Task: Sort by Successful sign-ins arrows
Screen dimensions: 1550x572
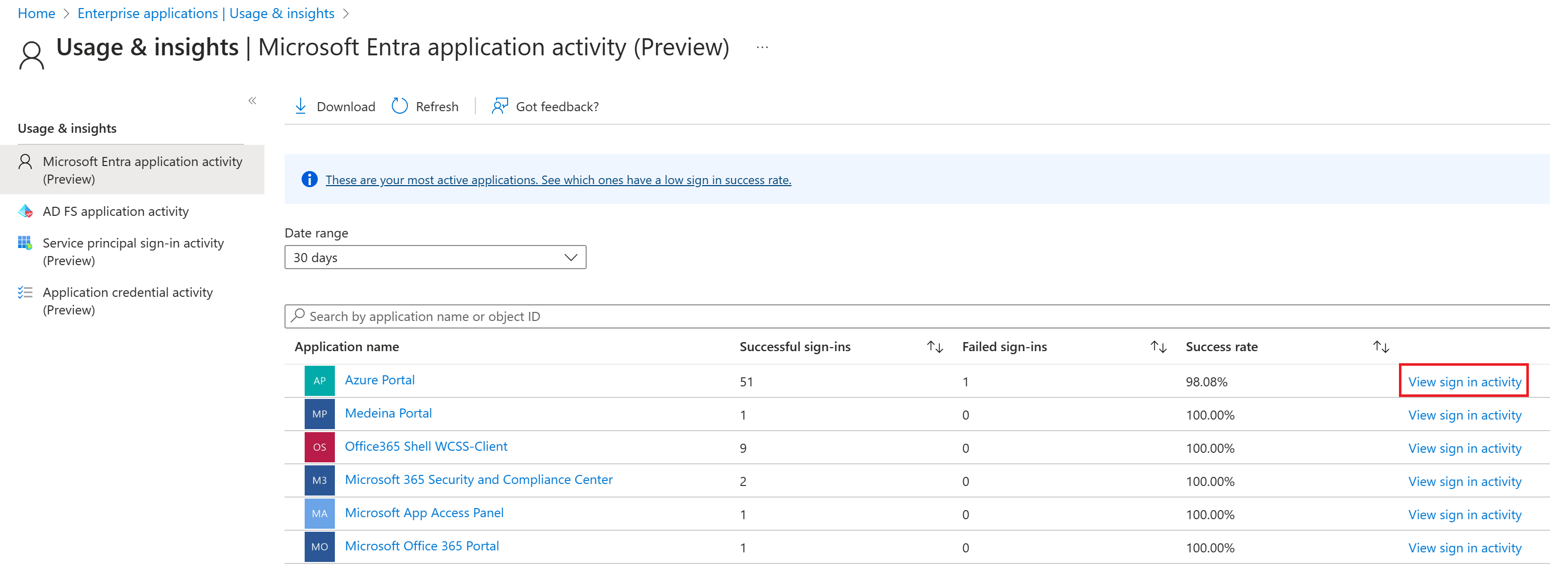Action: [x=935, y=347]
